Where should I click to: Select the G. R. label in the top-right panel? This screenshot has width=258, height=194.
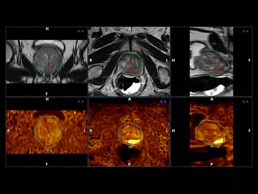[246, 31]
